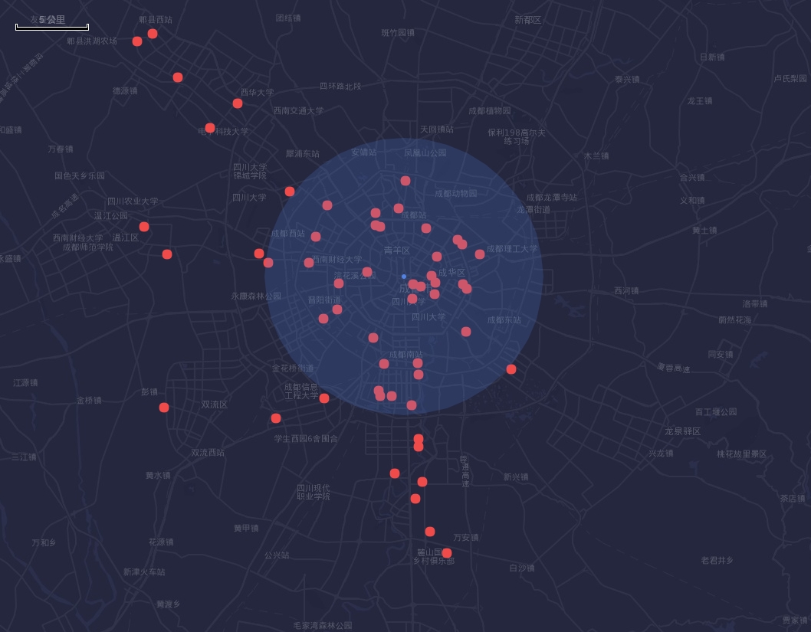The width and height of the screenshot is (811, 632).
Task: Click the red marker below 西华大学
Action: click(238, 103)
